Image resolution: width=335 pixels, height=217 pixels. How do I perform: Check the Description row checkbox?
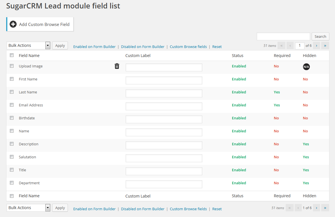[12, 144]
